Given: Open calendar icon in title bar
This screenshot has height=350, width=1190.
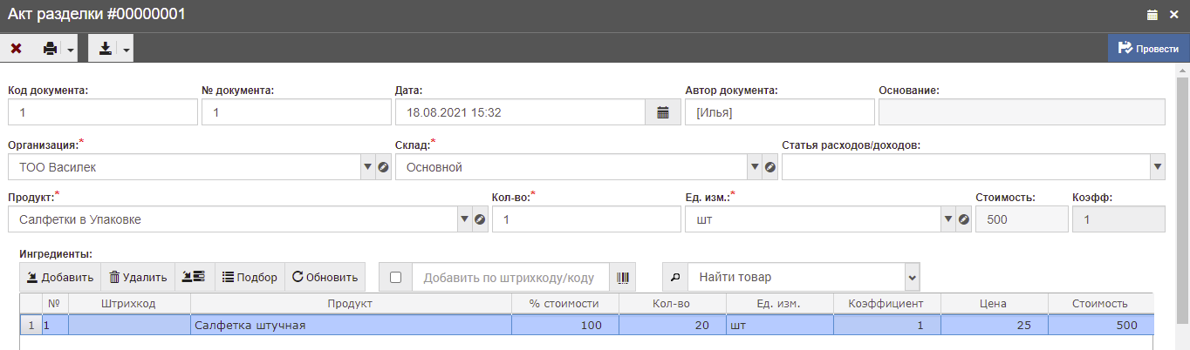Looking at the screenshot, I should point(1152,14).
